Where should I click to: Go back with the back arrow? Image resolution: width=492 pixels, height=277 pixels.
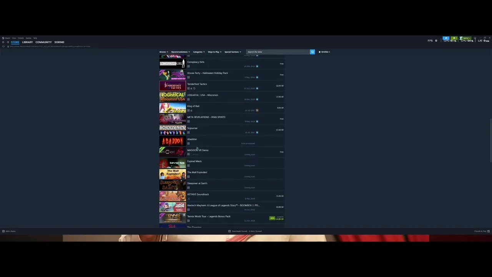point(3,42)
